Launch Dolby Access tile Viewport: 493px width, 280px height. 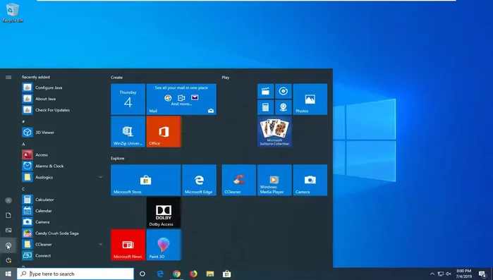click(x=164, y=212)
